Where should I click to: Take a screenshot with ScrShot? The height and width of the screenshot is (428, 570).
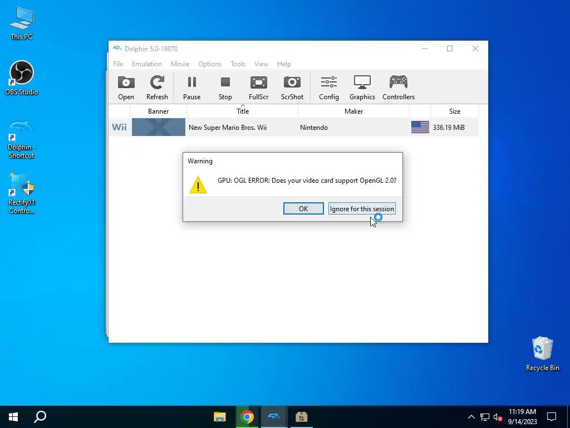click(292, 87)
